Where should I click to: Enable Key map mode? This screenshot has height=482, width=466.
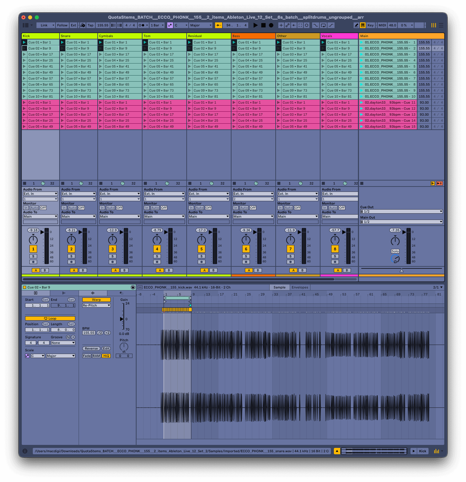click(371, 25)
